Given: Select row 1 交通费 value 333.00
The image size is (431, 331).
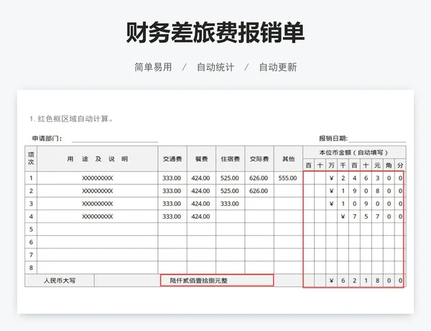Looking at the screenshot, I should pyautogui.click(x=172, y=178).
